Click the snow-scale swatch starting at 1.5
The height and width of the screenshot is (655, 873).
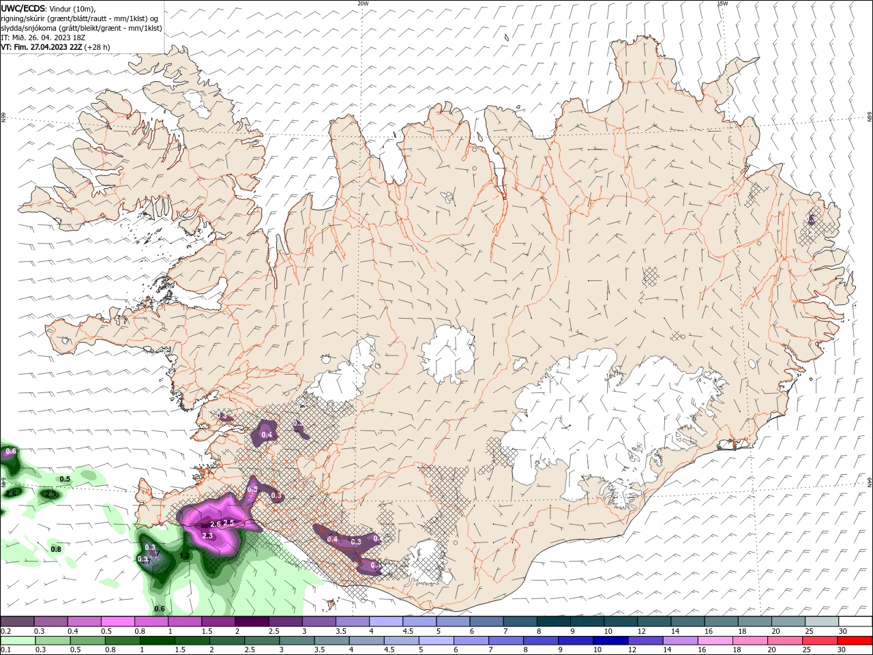pos(218,622)
